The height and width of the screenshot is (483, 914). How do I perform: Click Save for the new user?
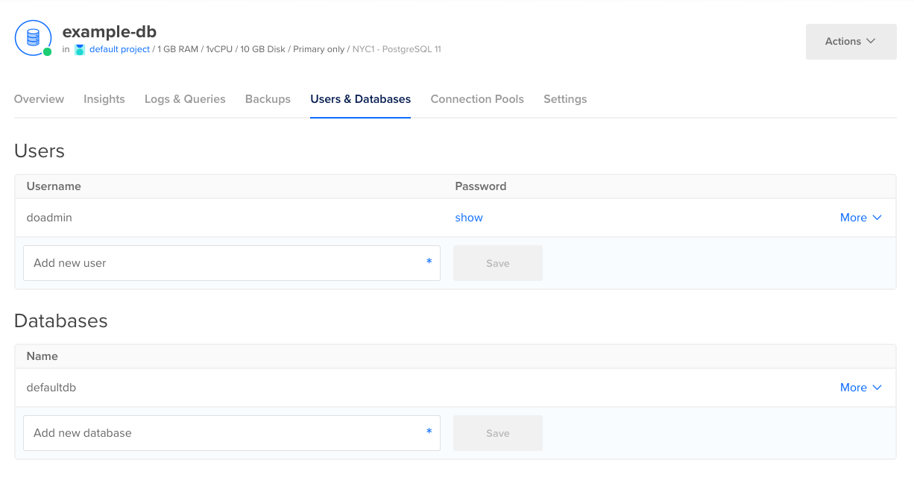(x=497, y=262)
